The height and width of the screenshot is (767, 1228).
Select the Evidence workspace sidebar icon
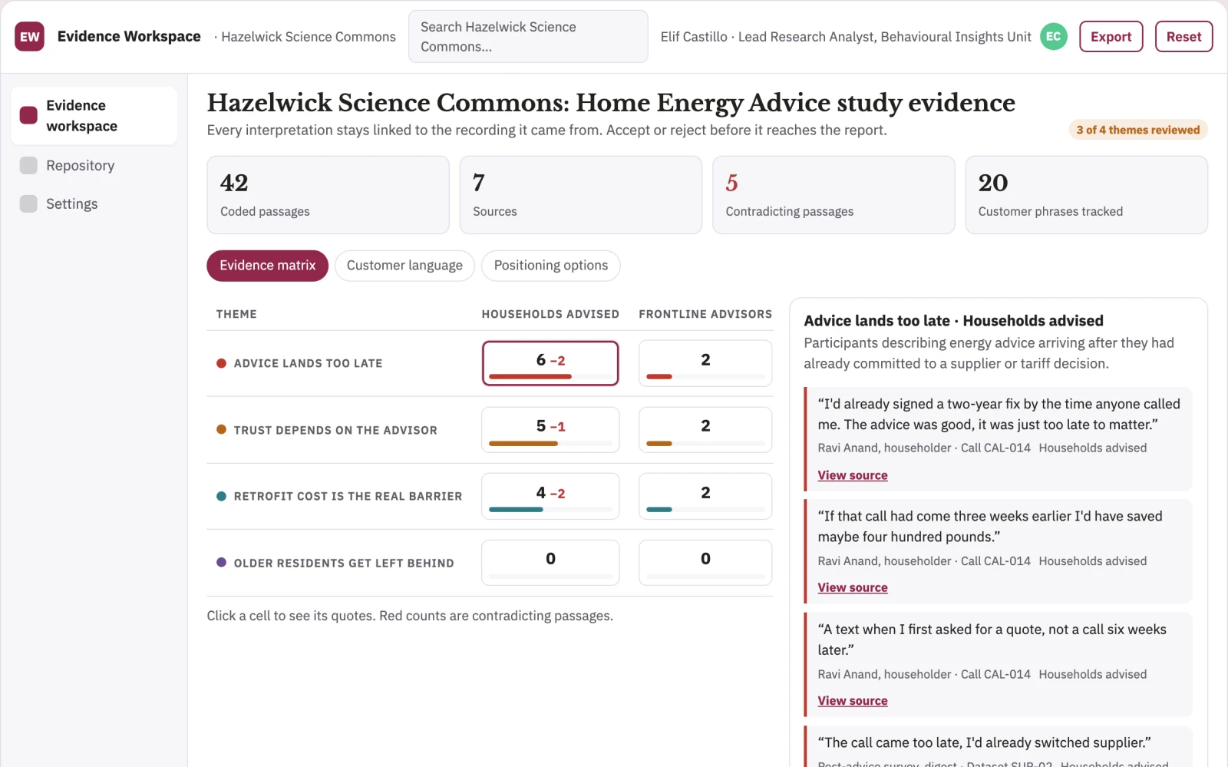[28, 115]
